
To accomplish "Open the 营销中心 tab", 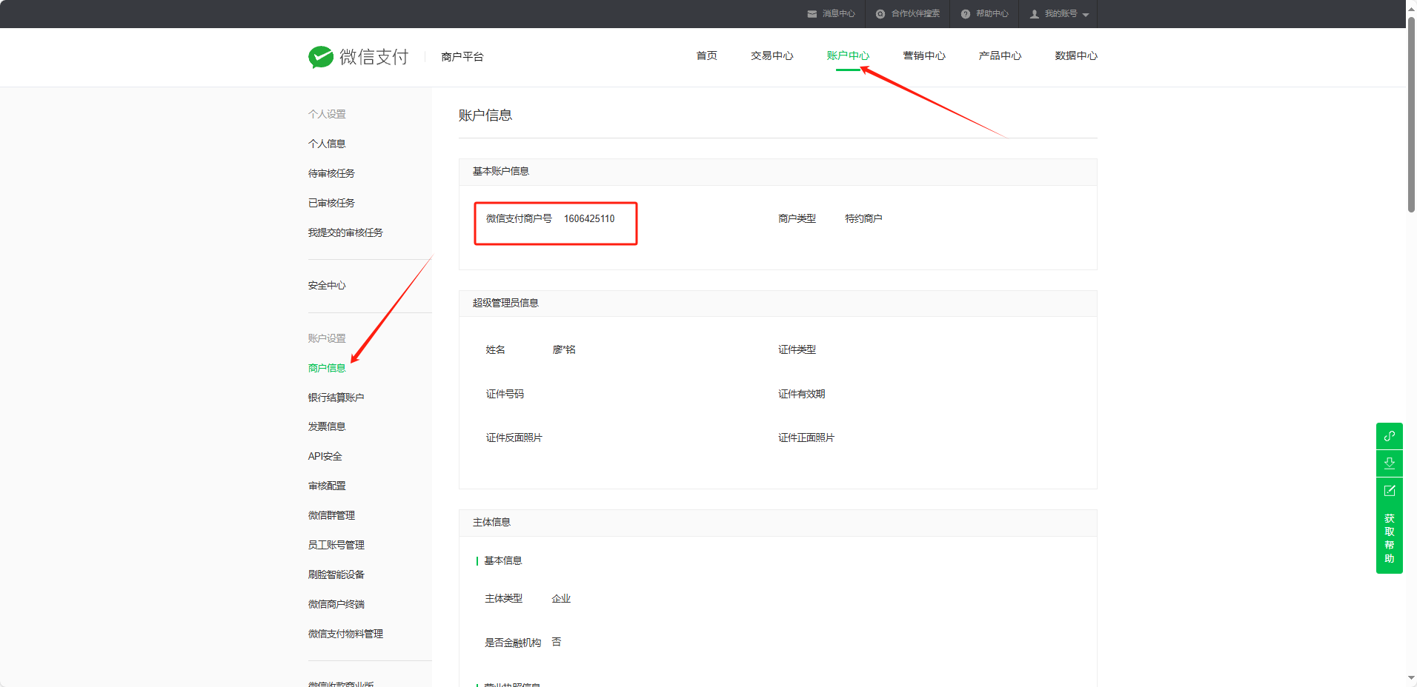I will 923,56.
